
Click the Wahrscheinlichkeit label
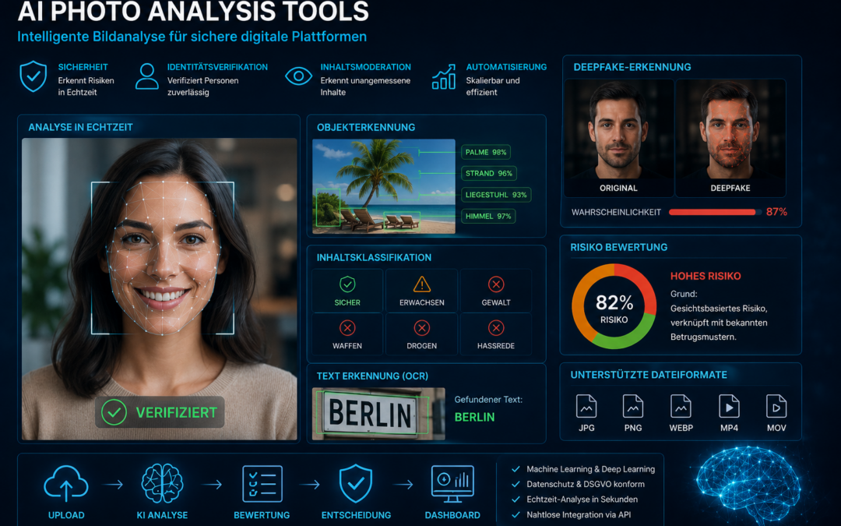point(616,212)
